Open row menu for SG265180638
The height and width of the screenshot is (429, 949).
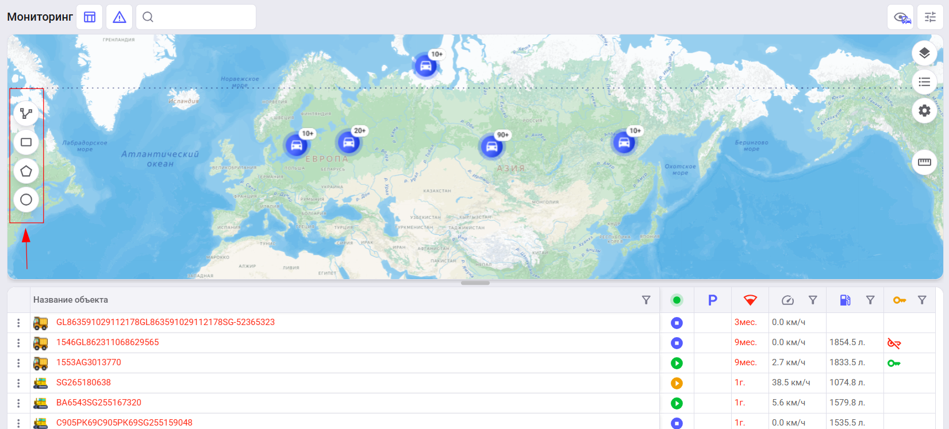[18, 383]
